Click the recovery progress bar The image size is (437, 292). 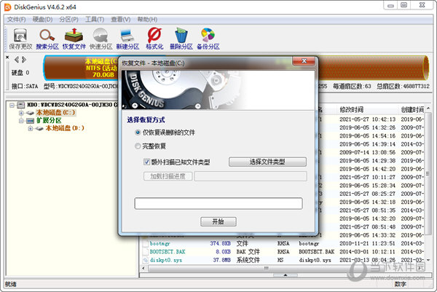point(219,203)
